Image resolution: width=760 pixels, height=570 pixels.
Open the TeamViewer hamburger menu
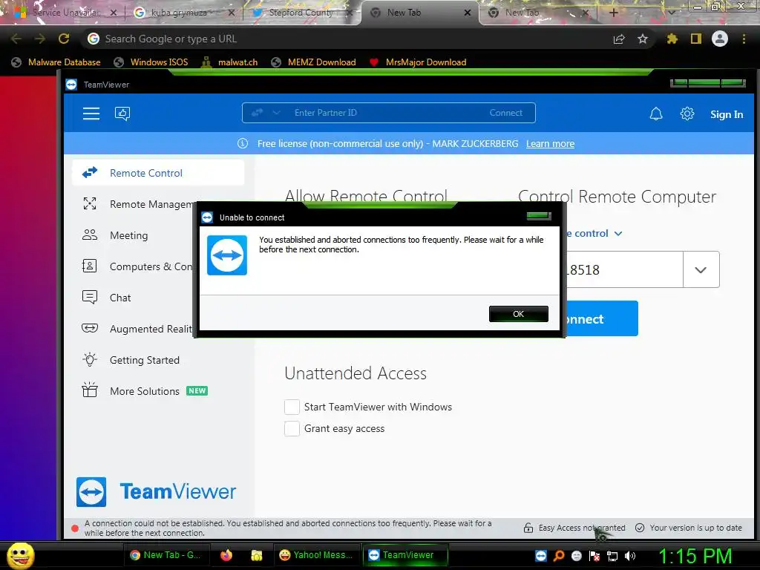click(91, 114)
